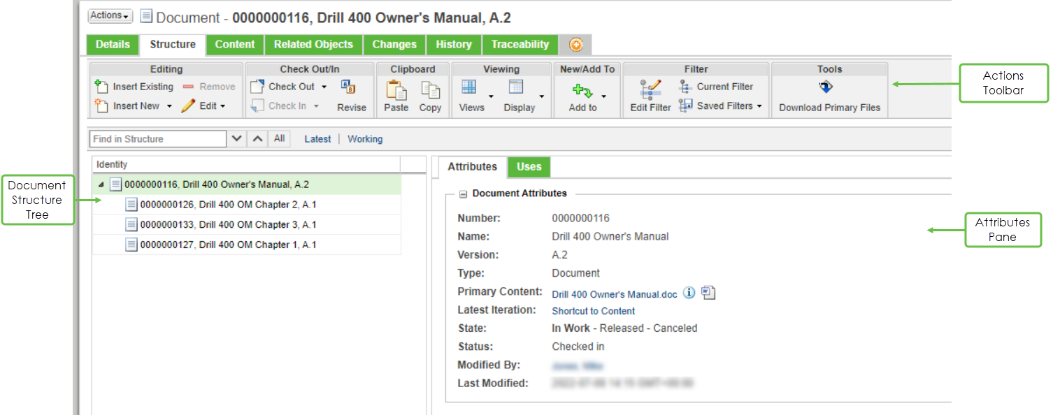Collapse the Document Attributes section
Screen dimensions: 1053x415
[x=462, y=194]
